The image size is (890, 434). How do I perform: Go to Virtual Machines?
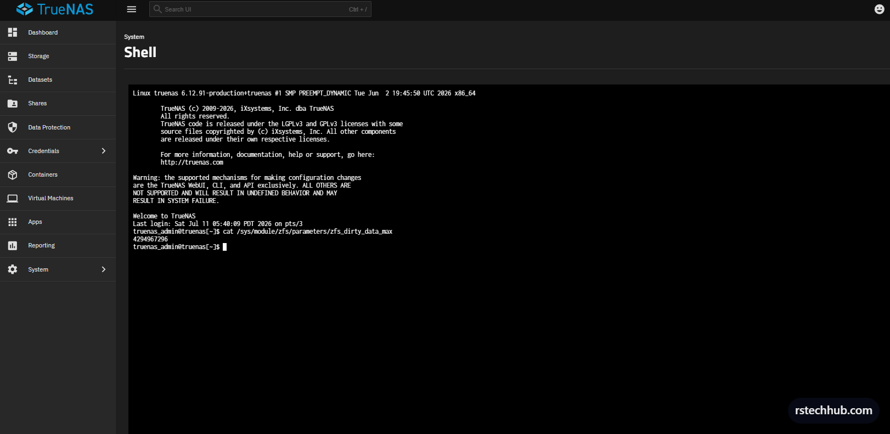click(x=58, y=198)
